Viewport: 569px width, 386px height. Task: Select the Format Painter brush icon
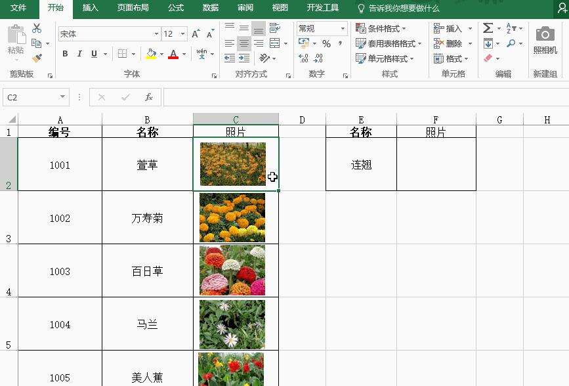coord(37,58)
